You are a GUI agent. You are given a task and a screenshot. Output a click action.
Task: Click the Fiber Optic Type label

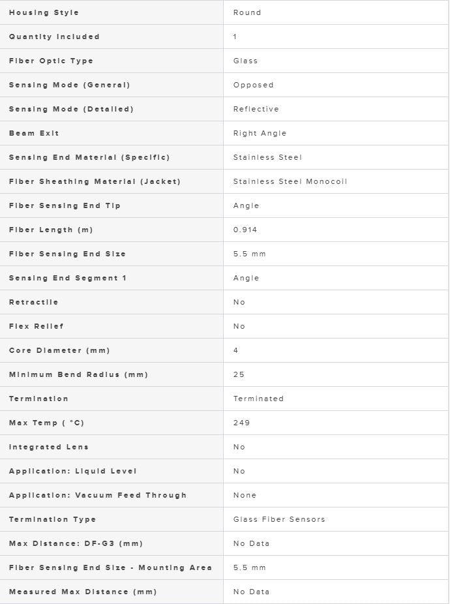point(51,61)
